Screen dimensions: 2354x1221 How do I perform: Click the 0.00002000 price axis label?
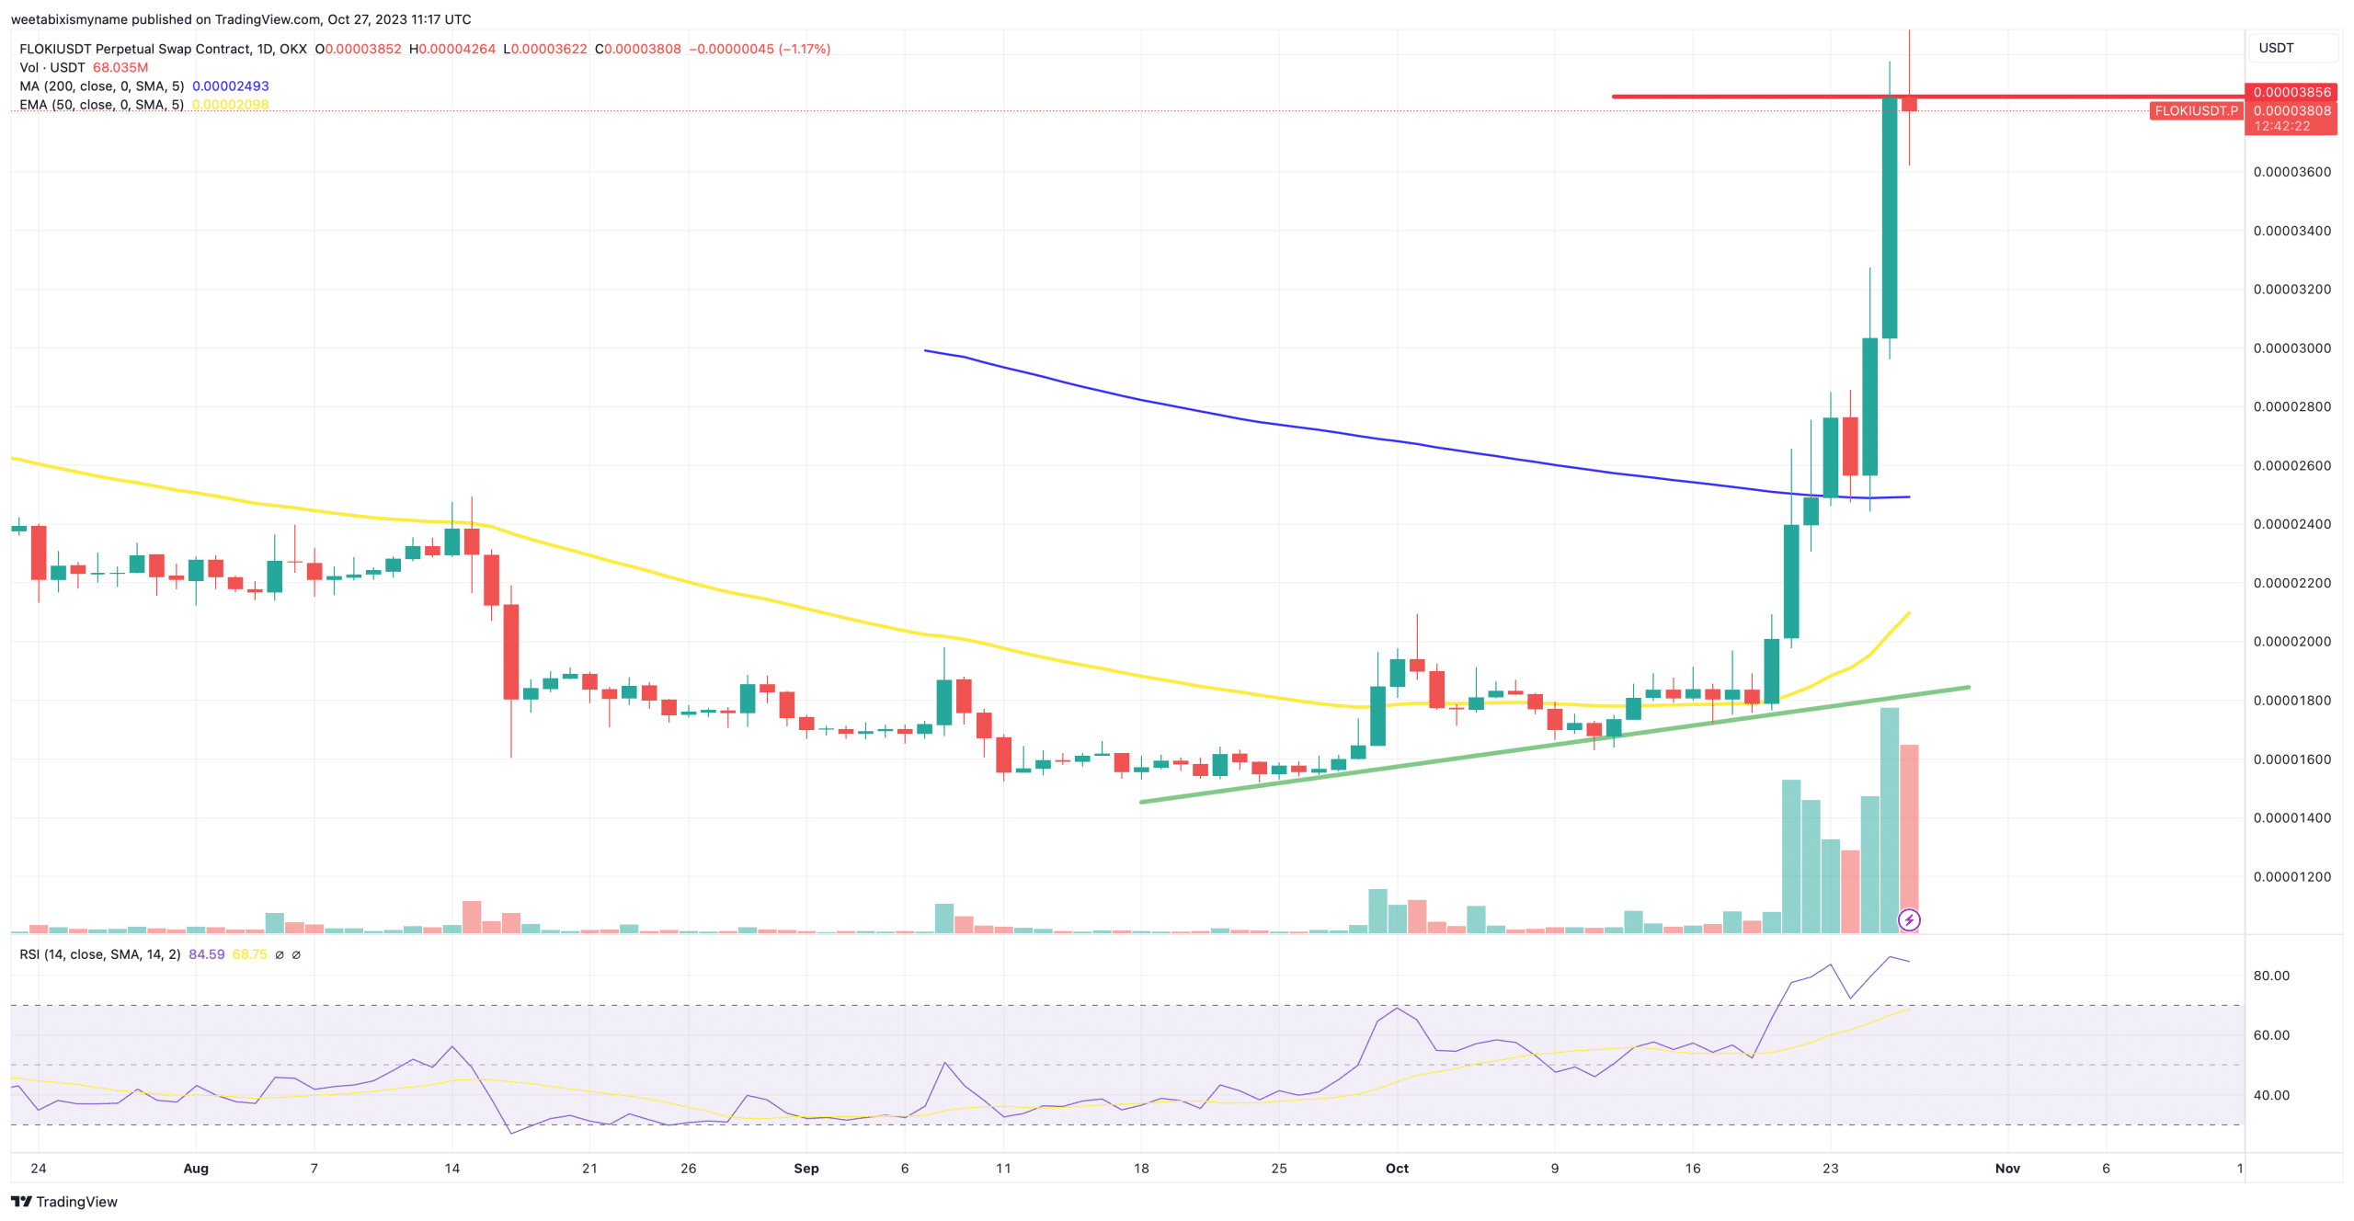tap(2291, 642)
